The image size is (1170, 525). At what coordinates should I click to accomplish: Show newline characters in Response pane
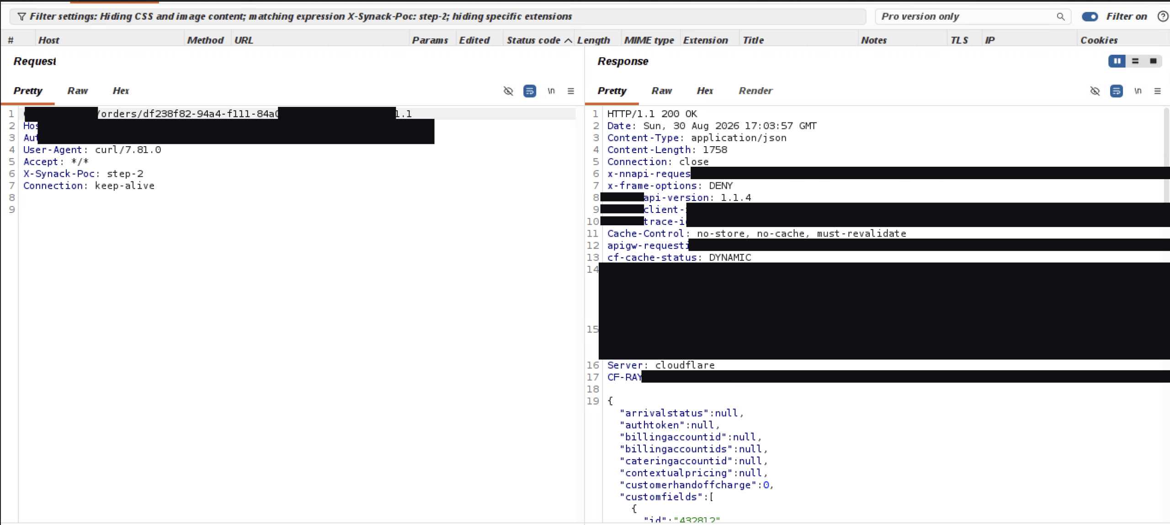coord(1138,91)
